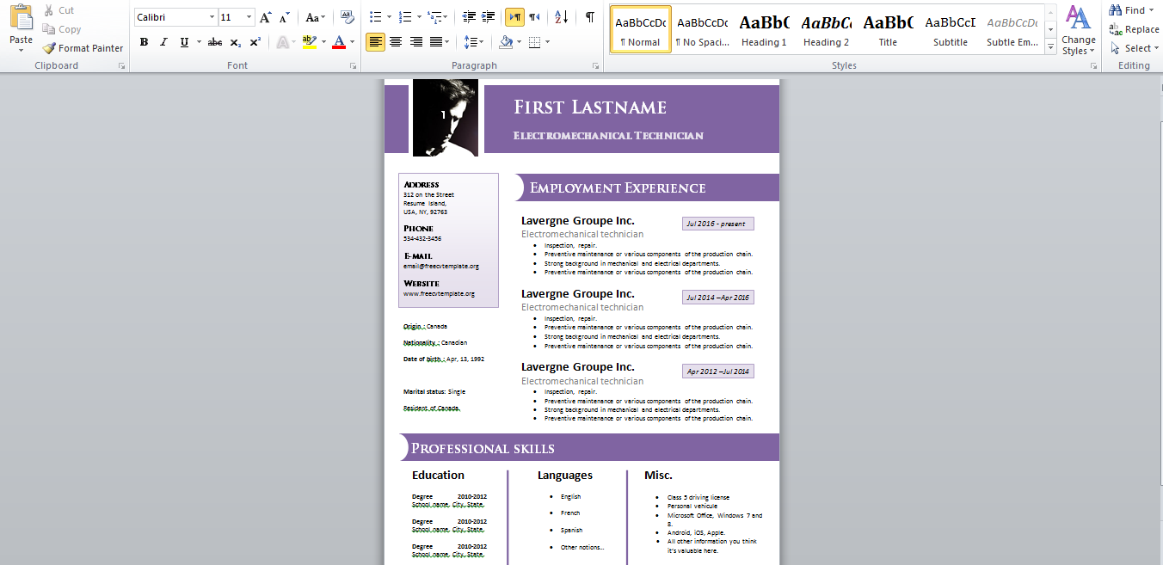Select the Subscript icon

[234, 41]
